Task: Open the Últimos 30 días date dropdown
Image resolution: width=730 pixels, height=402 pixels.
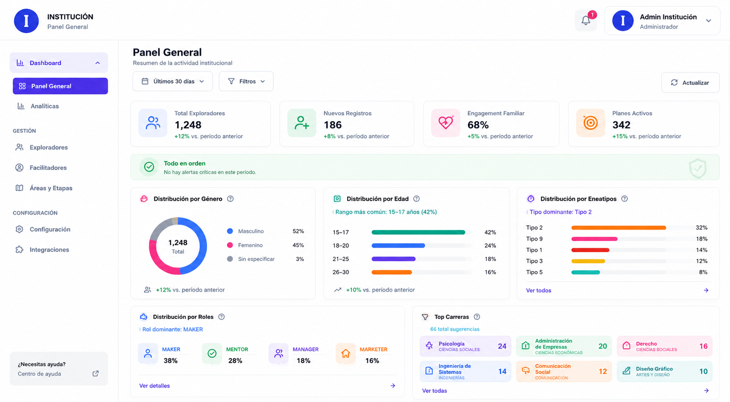Action: [172, 81]
